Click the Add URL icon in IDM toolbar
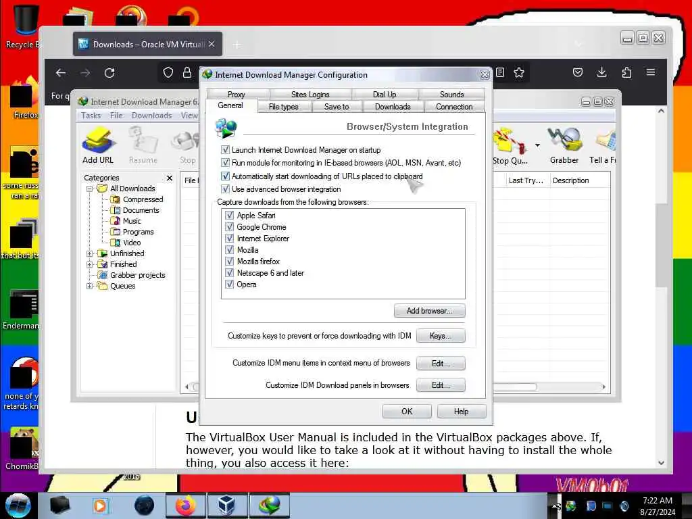 98,146
